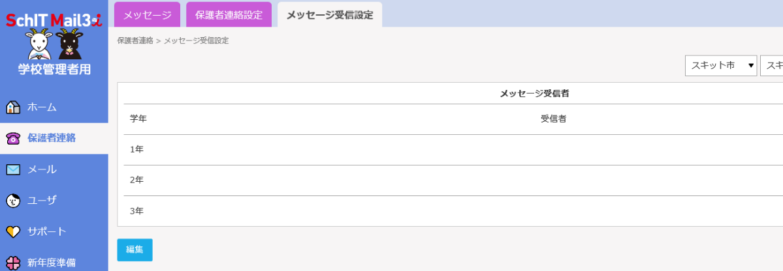Open the スキット市 city dropdown
This screenshot has width=783, height=271.
point(721,66)
